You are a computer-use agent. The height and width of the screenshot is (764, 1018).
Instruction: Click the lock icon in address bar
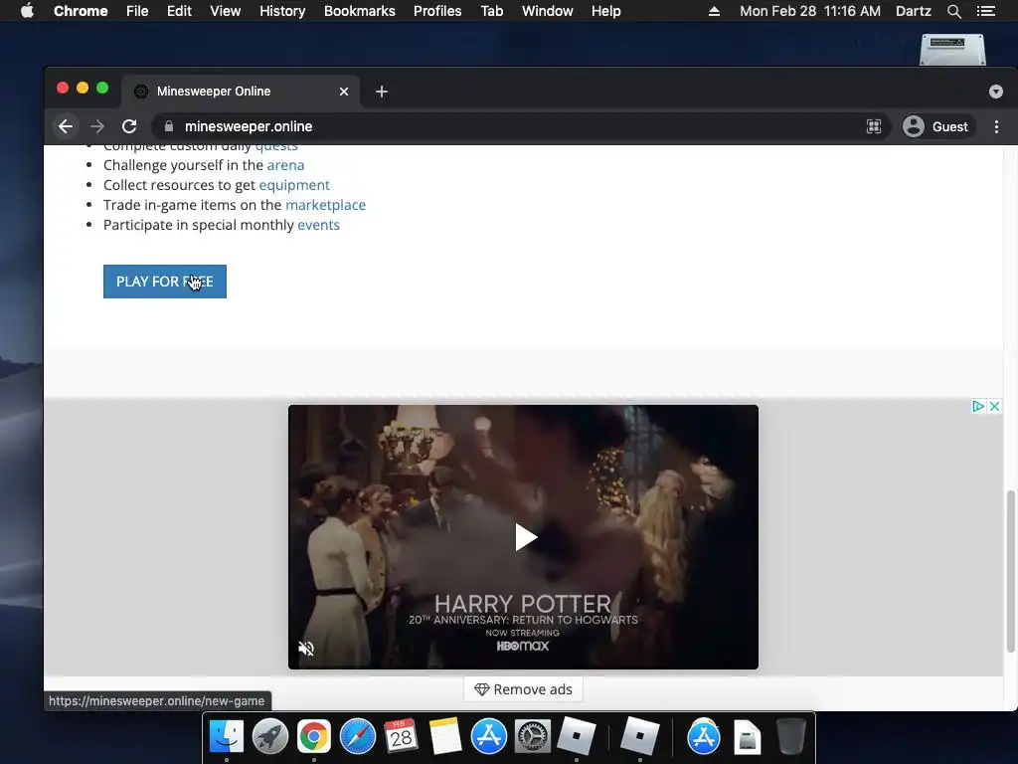169,126
